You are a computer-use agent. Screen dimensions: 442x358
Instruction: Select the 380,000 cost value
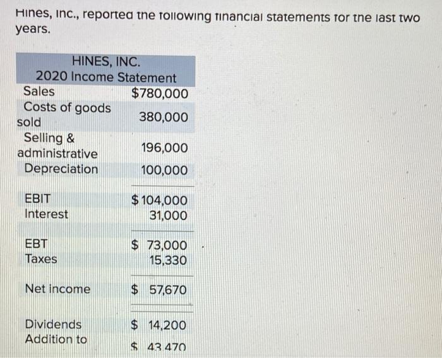point(164,117)
